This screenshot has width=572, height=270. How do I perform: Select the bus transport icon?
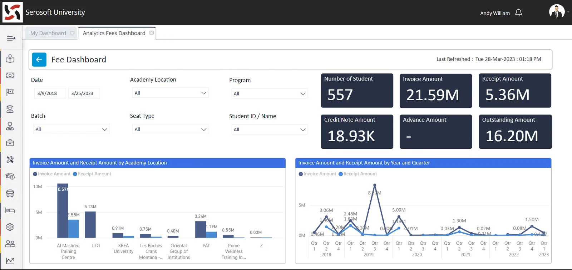point(10,193)
